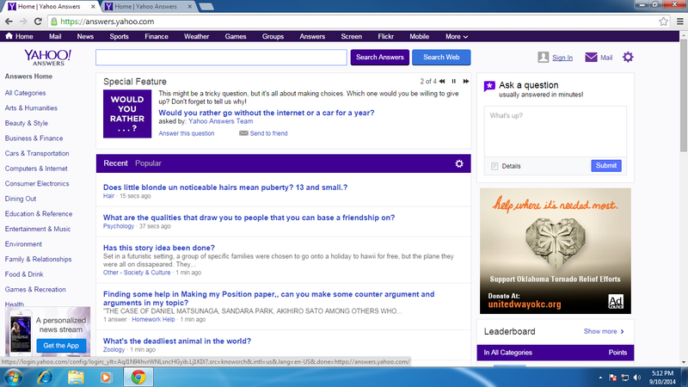Click the taskbar clock showing 5:12 PM

point(662,378)
